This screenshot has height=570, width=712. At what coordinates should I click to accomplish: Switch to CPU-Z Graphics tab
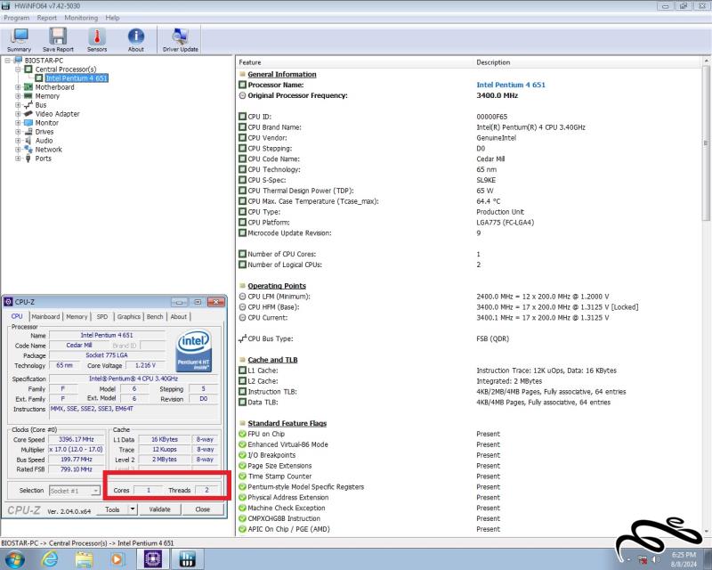click(x=128, y=316)
